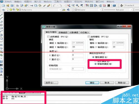
Task: Click the Redo arrow icon
Action: pos(61,6)
